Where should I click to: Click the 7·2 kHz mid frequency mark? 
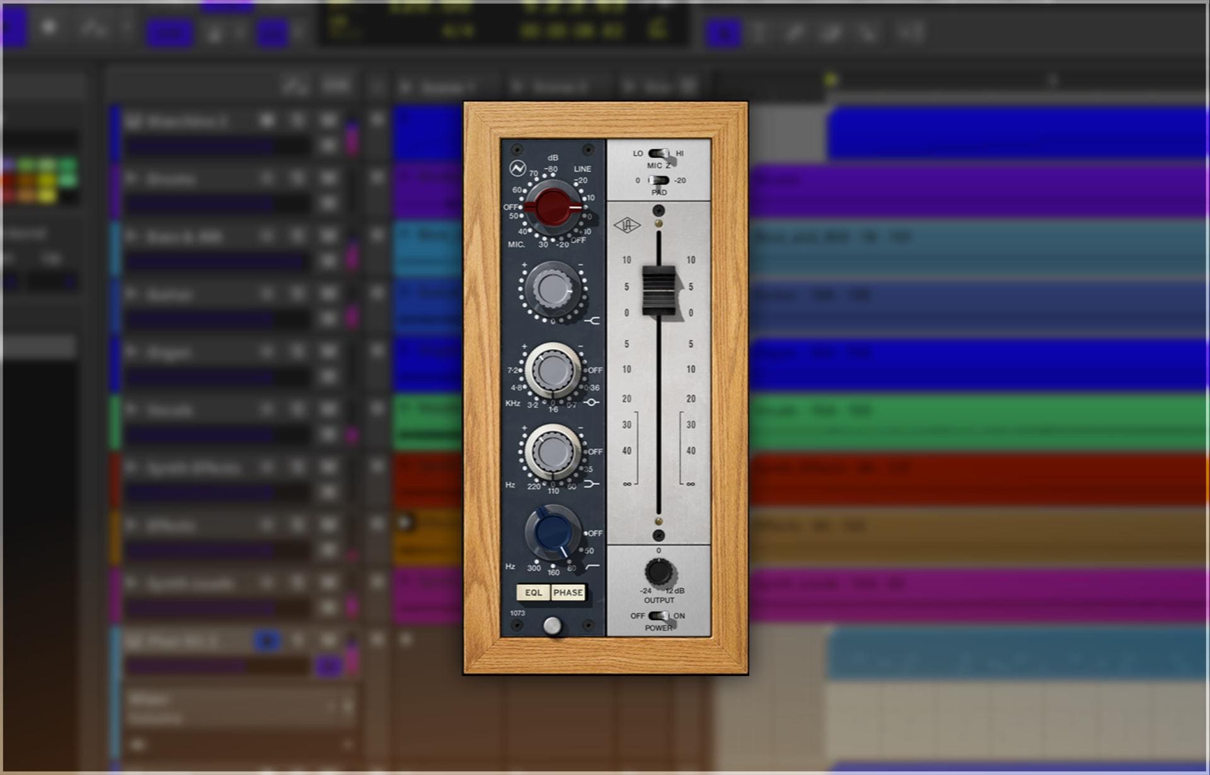[512, 370]
